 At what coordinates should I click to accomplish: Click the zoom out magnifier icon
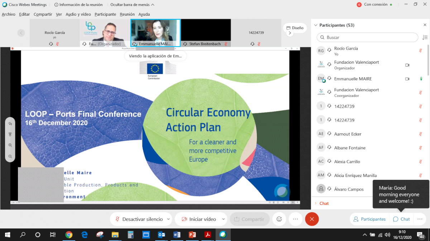10,156
